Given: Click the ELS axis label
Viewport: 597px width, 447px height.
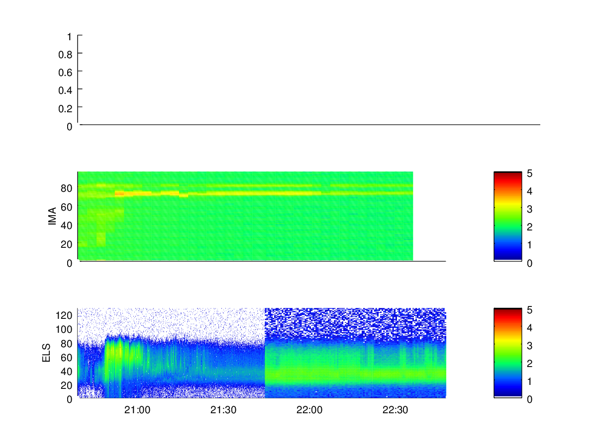Looking at the screenshot, I should pyautogui.click(x=47, y=353).
